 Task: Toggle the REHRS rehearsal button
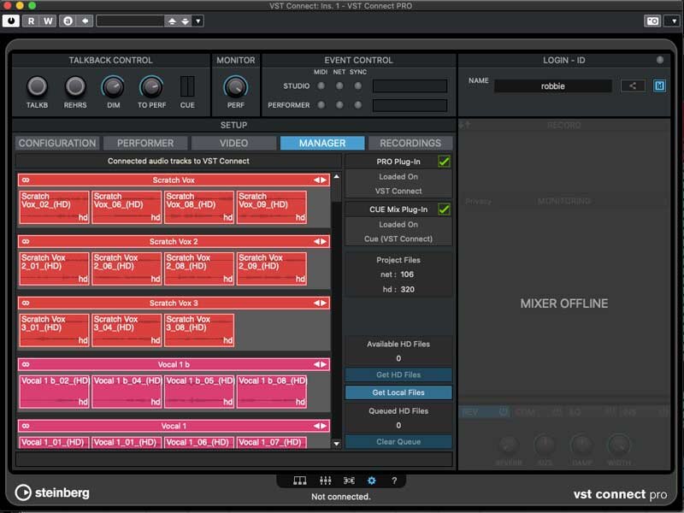75,86
